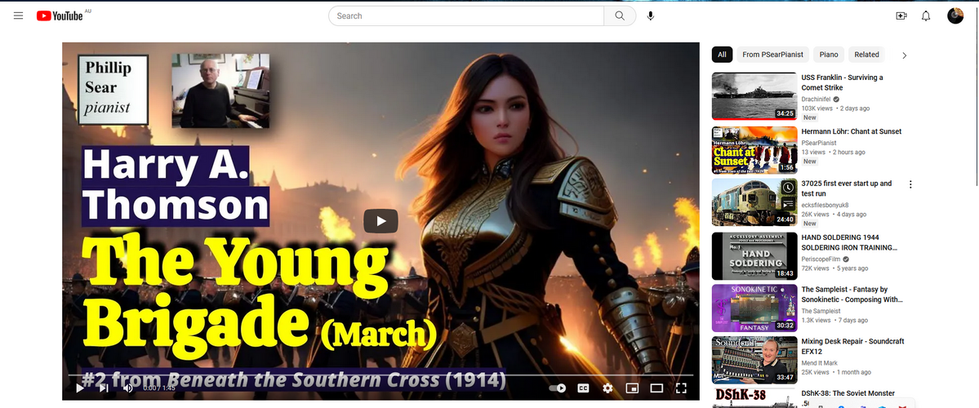Visit ecksfilesbonyuk8 channel name

pyautogui.click(x=824, y=206)
